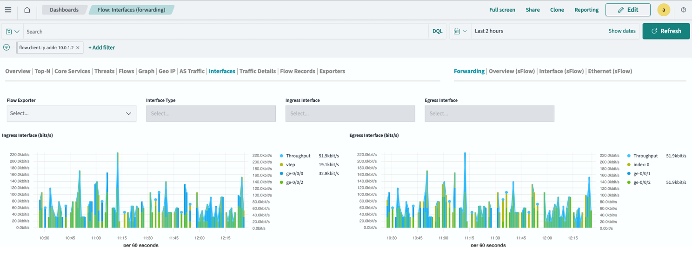Click the Ingress Interface select box
Viewport: 692px width, 274px height.
350,113
